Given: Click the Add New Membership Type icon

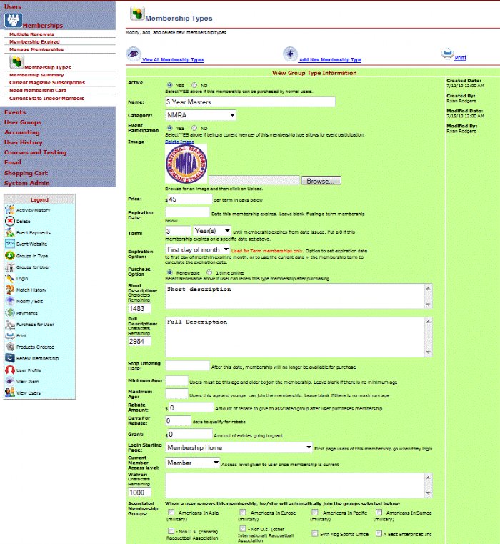Looking at the screenshot, I should tap(289, 54).
